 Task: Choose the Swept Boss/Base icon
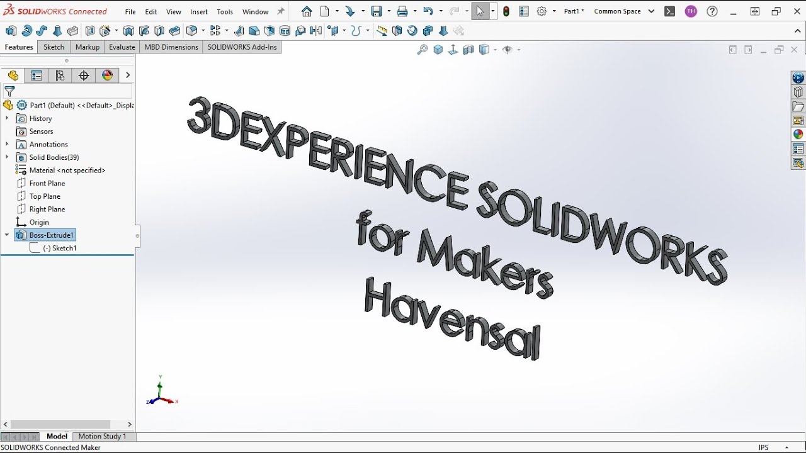(x=42, y=31)
